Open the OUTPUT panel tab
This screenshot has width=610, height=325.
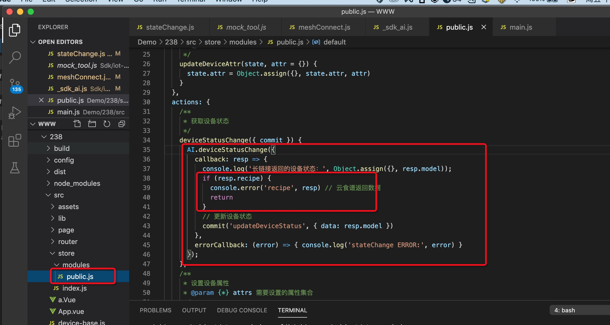pyautogui.click(x=194, y=310)
